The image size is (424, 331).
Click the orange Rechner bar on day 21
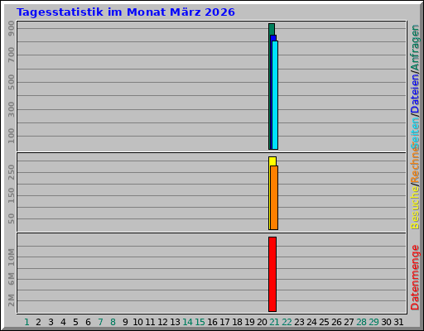(x=274, y=198)
